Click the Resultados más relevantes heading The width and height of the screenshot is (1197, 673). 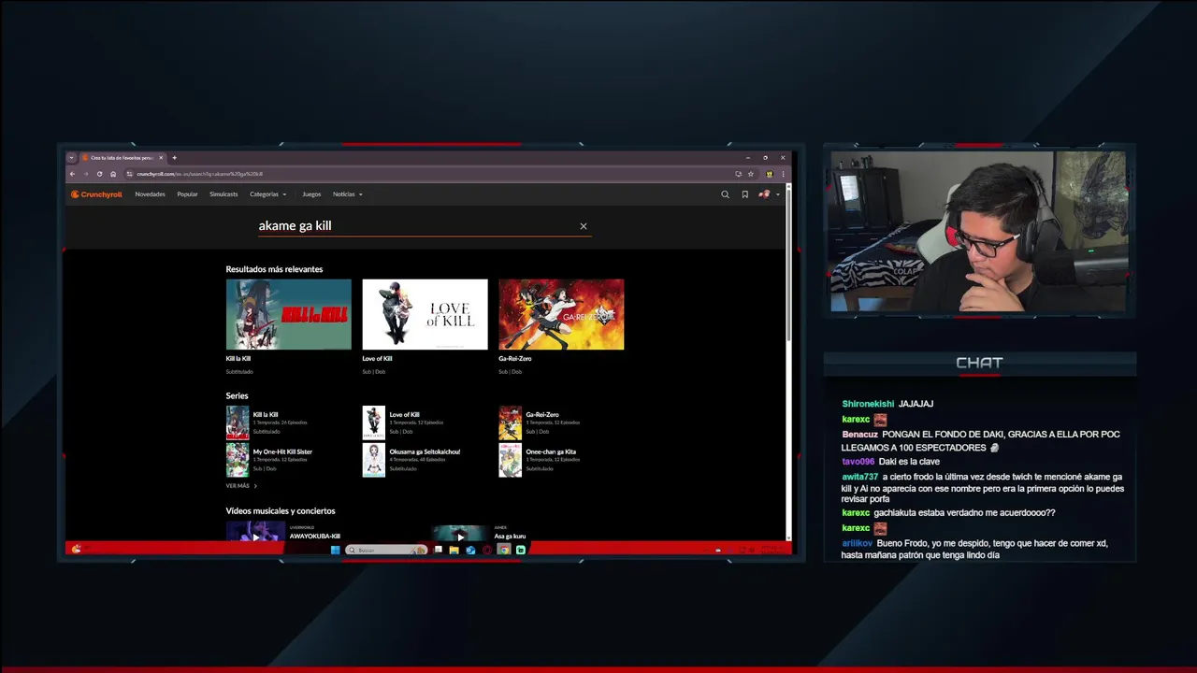[274, 269]
